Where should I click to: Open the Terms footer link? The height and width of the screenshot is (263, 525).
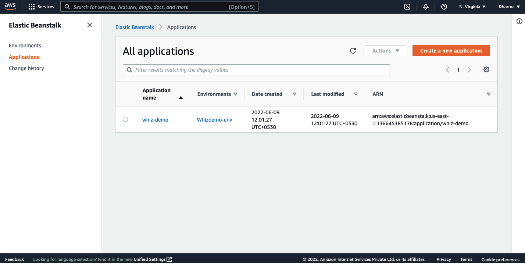tap(466, 259)
